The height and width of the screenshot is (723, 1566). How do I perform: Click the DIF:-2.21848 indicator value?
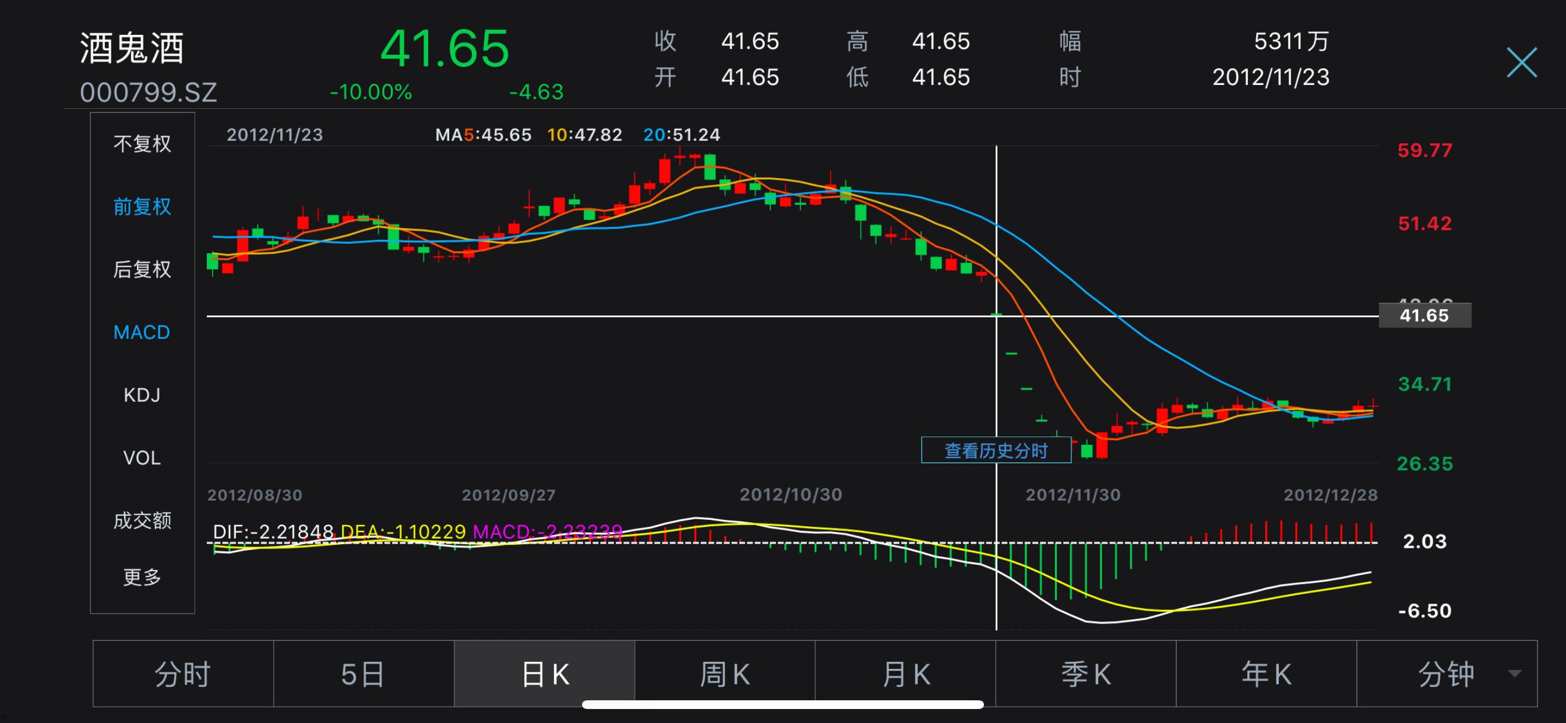[x=273, y=531]
